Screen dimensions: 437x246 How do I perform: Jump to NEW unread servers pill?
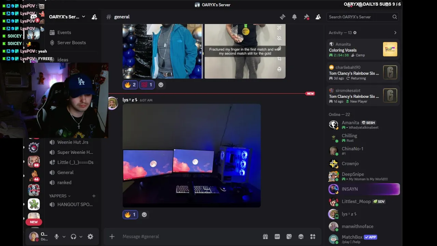tap(34, 222)
